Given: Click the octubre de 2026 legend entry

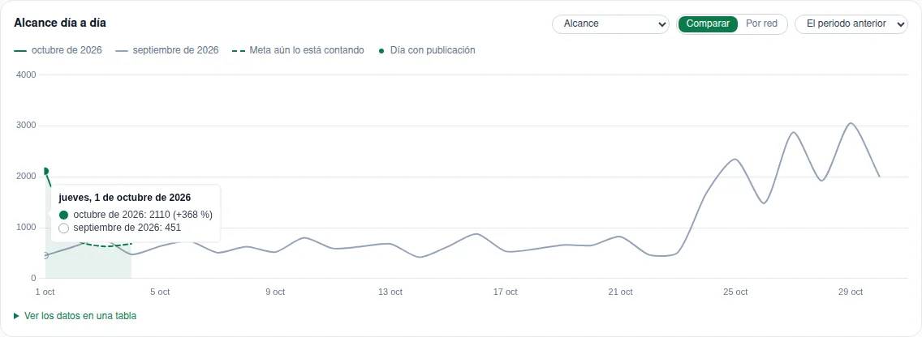Looking at the screenshot, I should click(58, 50).
